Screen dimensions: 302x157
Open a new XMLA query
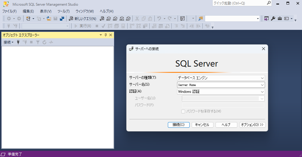122,19
